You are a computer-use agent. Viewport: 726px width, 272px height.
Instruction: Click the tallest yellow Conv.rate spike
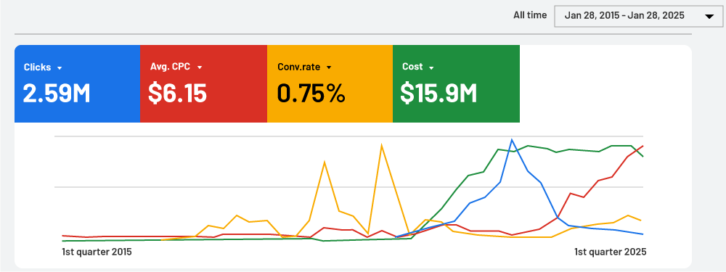pyautogui.click(x=382, y=145)
